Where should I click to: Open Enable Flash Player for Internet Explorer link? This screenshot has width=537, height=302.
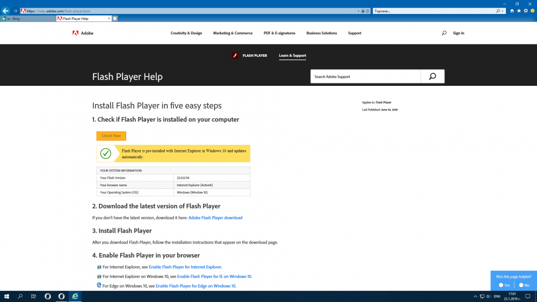coord(185,267)
